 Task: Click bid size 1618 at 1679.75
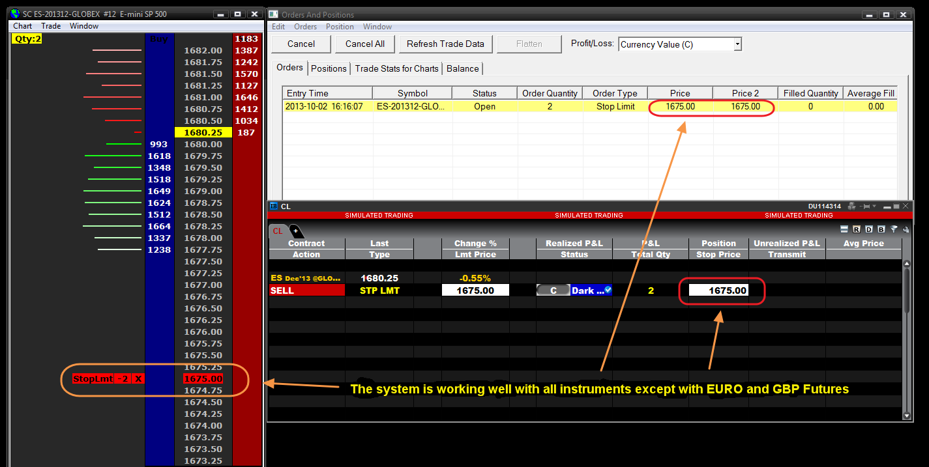click(x=159, y=156)
